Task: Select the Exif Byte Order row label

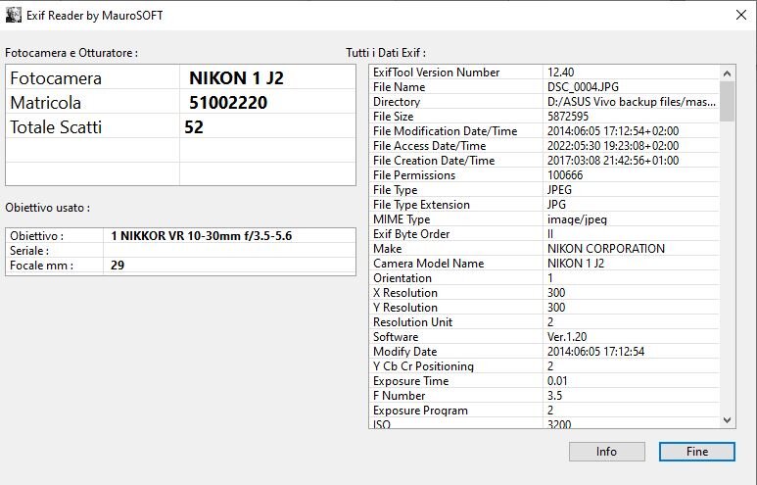Action: pyautogui.click(x=411, y=234)
